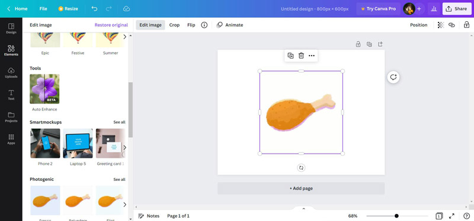Click the side panel vertical scrollbar
The width and height of the screenshot is (474, 221).
(x=130, y=110)
